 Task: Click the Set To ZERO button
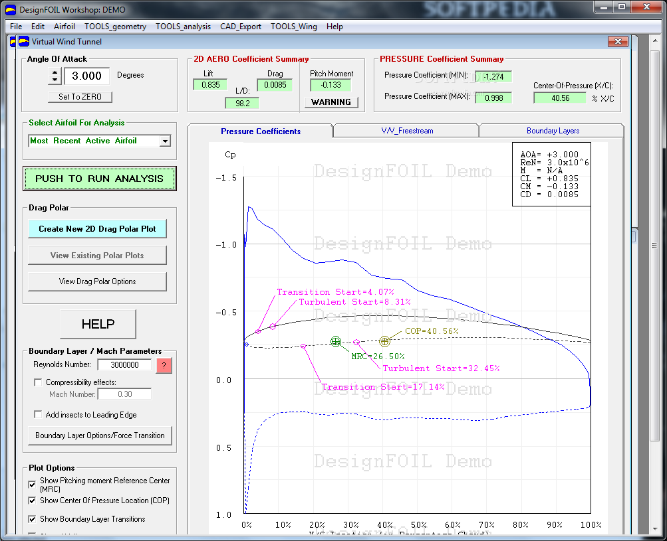click(80, 97)
